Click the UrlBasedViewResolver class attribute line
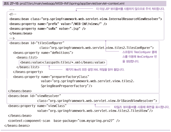171x132 pixels. click(97, 101)
